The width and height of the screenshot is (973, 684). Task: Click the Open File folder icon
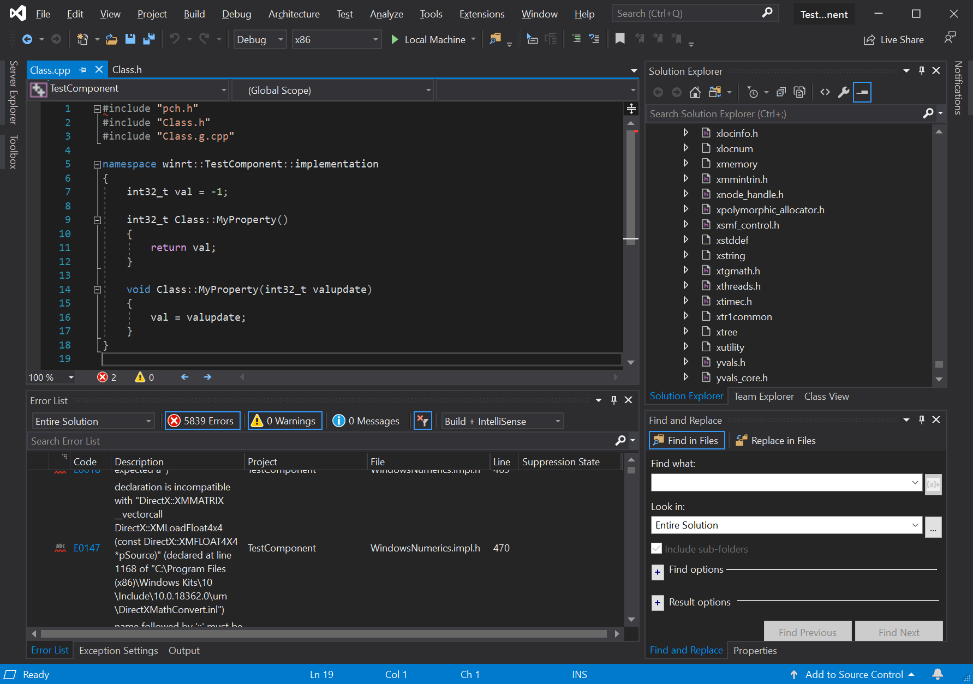click(x=111, y=39)
